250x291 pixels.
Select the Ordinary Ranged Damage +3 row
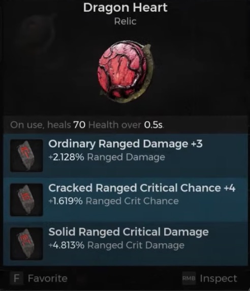pyautogui.click(x=126, y=156)
